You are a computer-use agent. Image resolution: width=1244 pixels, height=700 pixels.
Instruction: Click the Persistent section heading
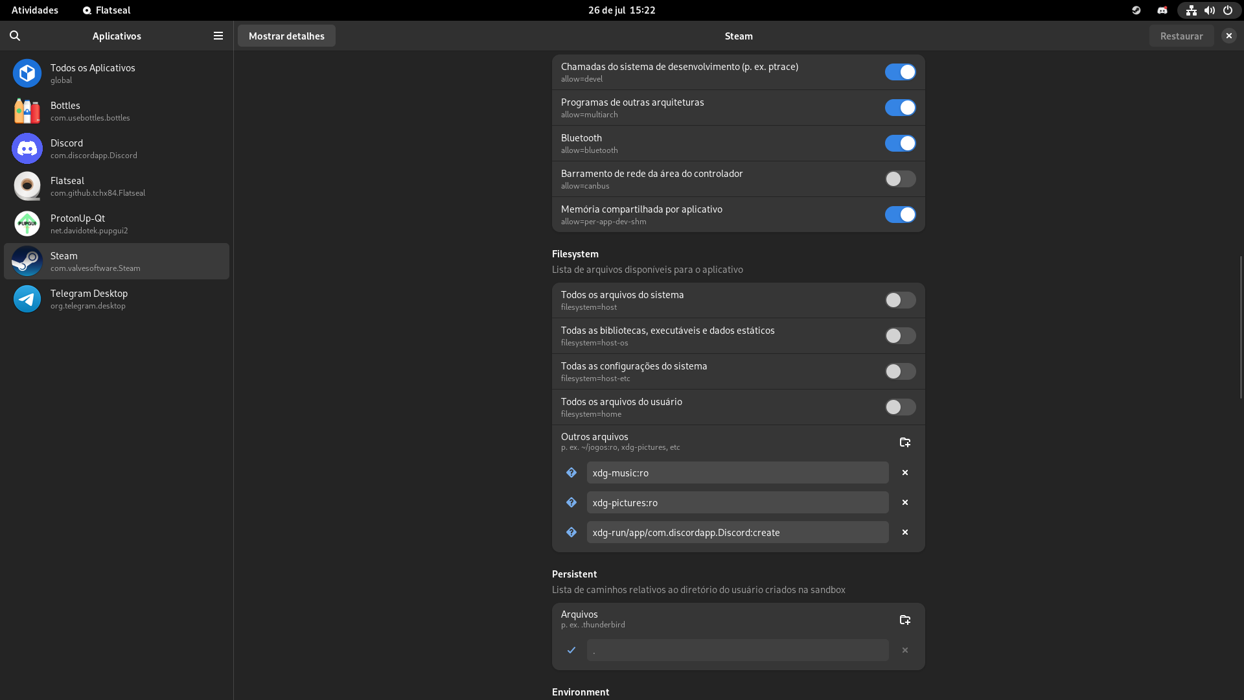pos(575,574)
